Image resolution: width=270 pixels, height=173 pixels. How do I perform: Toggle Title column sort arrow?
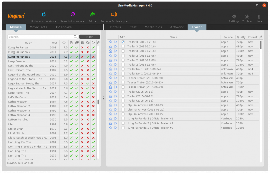31,43
